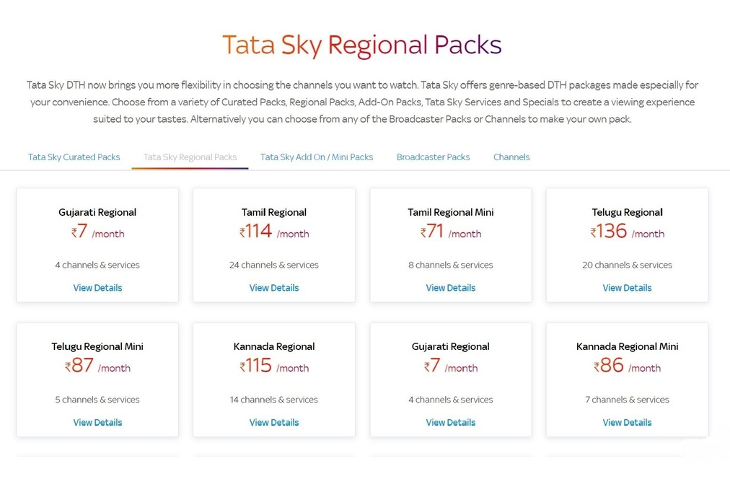View details of the Gujarati Regional pack
This screenshot has height=487, width=730.
tap(97, 287)
